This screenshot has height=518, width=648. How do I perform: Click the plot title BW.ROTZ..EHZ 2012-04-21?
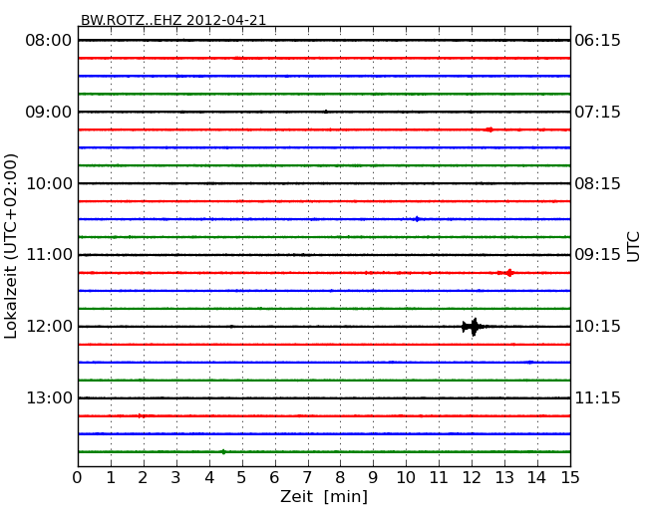tap(173, 20)
